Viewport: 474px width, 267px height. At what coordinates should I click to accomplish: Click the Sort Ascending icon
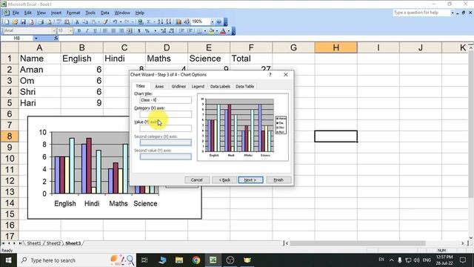tap(160, 22)
